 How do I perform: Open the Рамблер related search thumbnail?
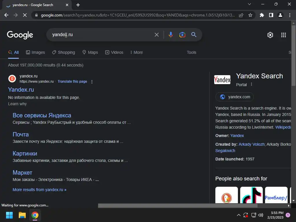click(276, 195)
